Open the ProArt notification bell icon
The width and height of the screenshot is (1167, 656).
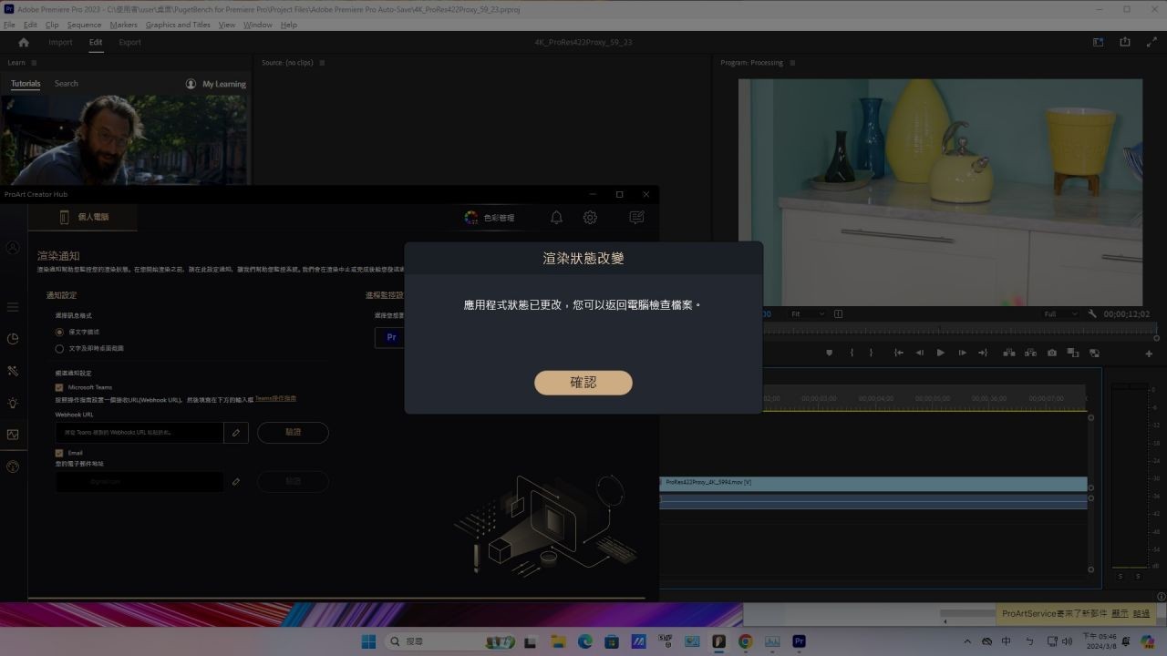click(x=556, y=217)
